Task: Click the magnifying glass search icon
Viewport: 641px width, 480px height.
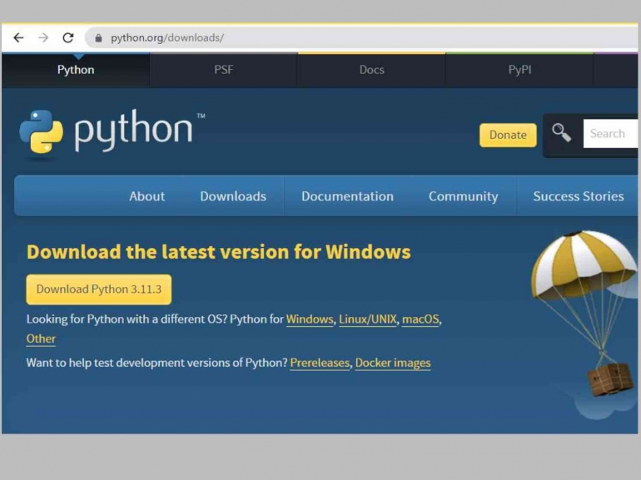Action: pos(561,133)
